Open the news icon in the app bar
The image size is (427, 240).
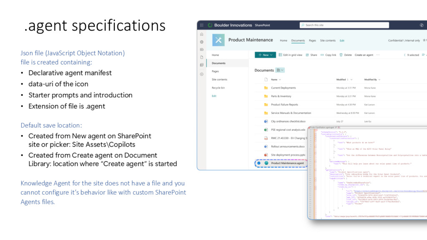coord(201,50)
